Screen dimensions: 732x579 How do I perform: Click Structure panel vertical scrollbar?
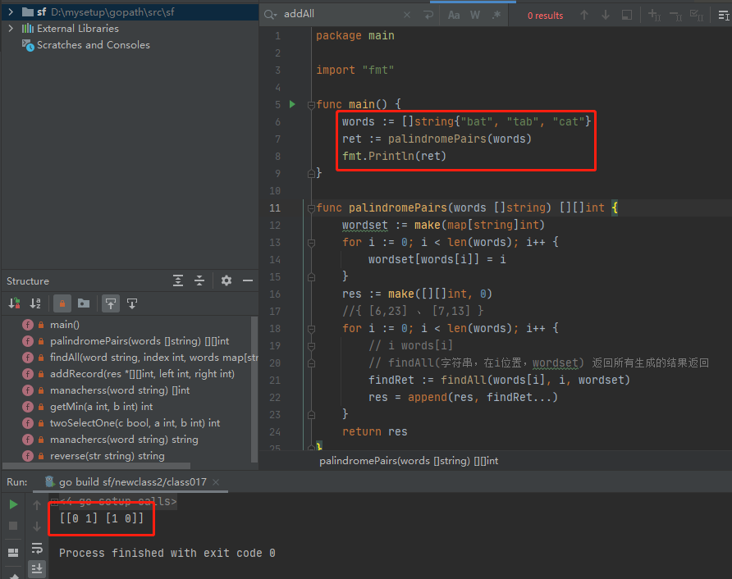pyautogui.click(x=254, y=389)
